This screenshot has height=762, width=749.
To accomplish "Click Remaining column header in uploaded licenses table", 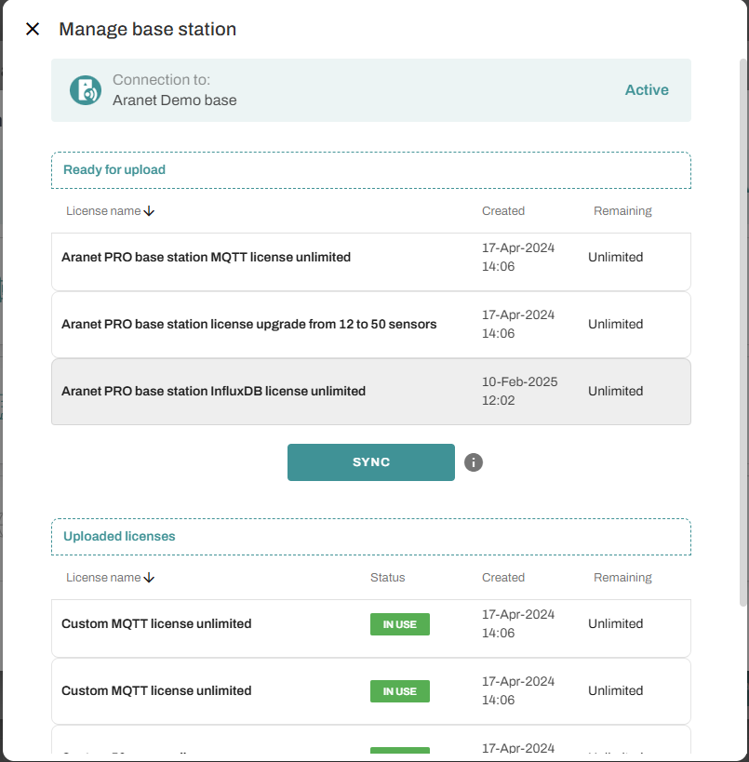I will coord(622,578).
